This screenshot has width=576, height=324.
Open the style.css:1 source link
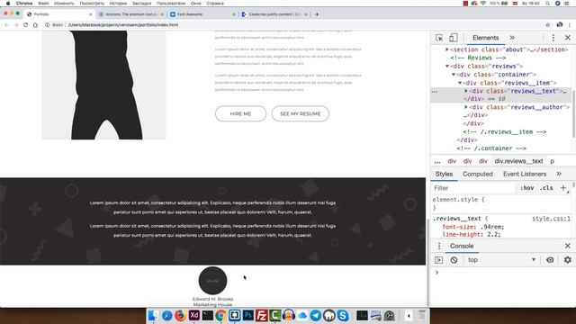551,219
